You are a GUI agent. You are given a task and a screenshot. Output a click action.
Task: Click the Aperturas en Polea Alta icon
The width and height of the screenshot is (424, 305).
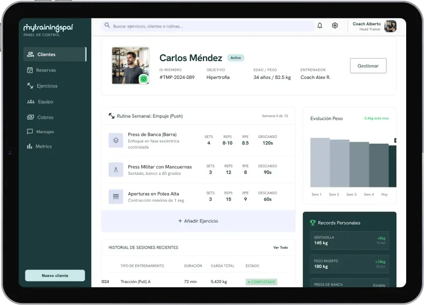[116, 197]
